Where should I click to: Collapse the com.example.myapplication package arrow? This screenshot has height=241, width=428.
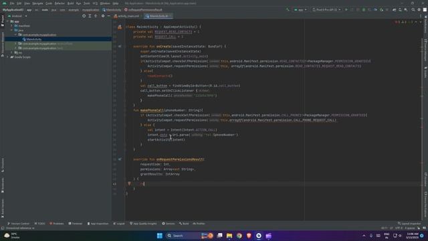pos(15,35)
